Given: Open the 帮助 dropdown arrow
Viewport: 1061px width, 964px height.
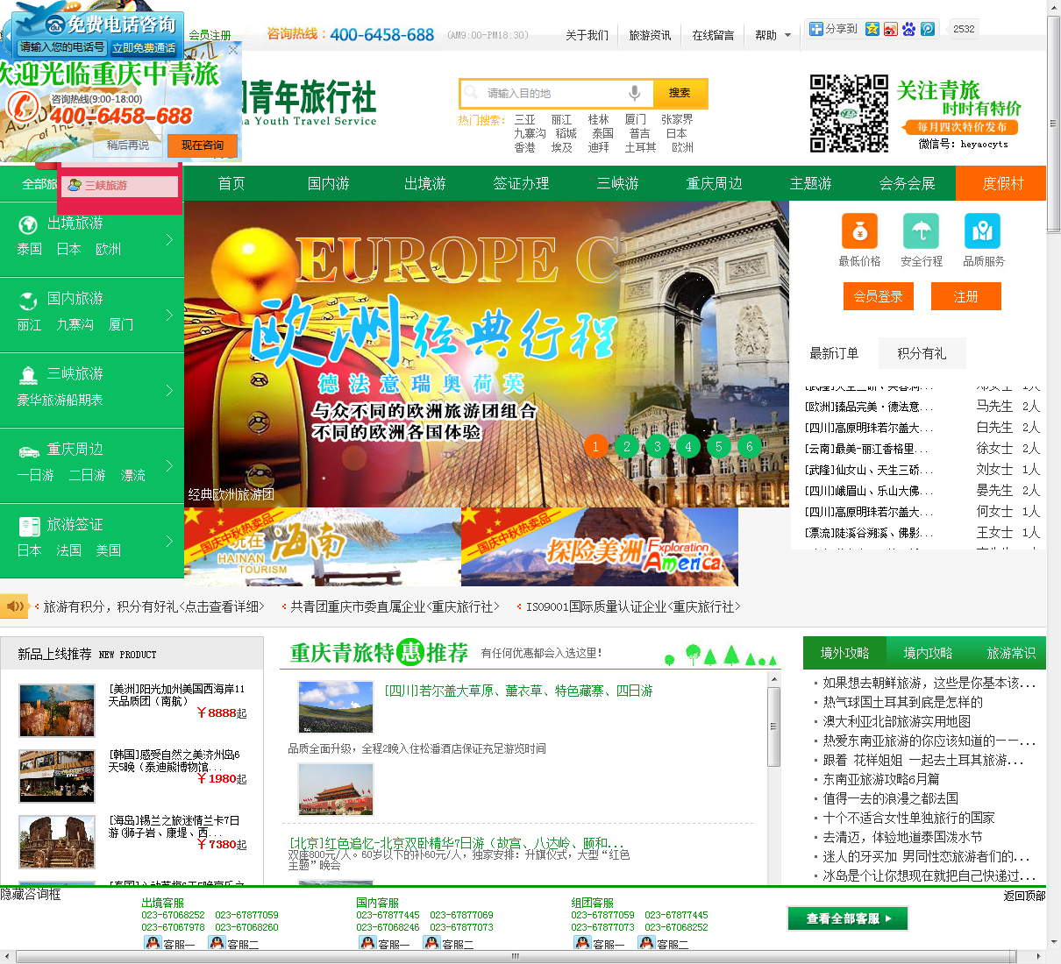Looking at the screenshot, I should (787, 35).
